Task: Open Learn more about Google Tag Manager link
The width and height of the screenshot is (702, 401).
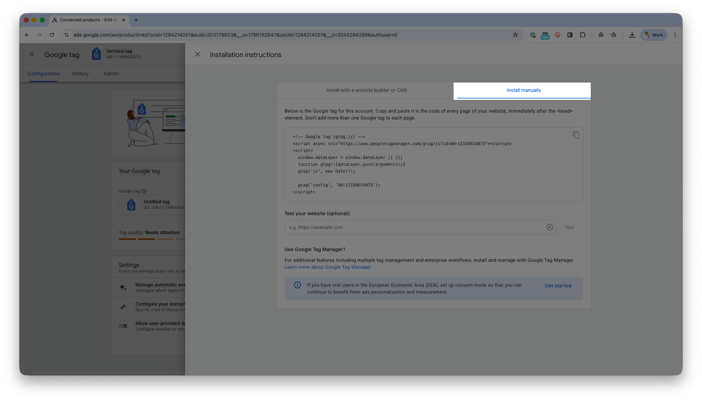Action: 328,267
